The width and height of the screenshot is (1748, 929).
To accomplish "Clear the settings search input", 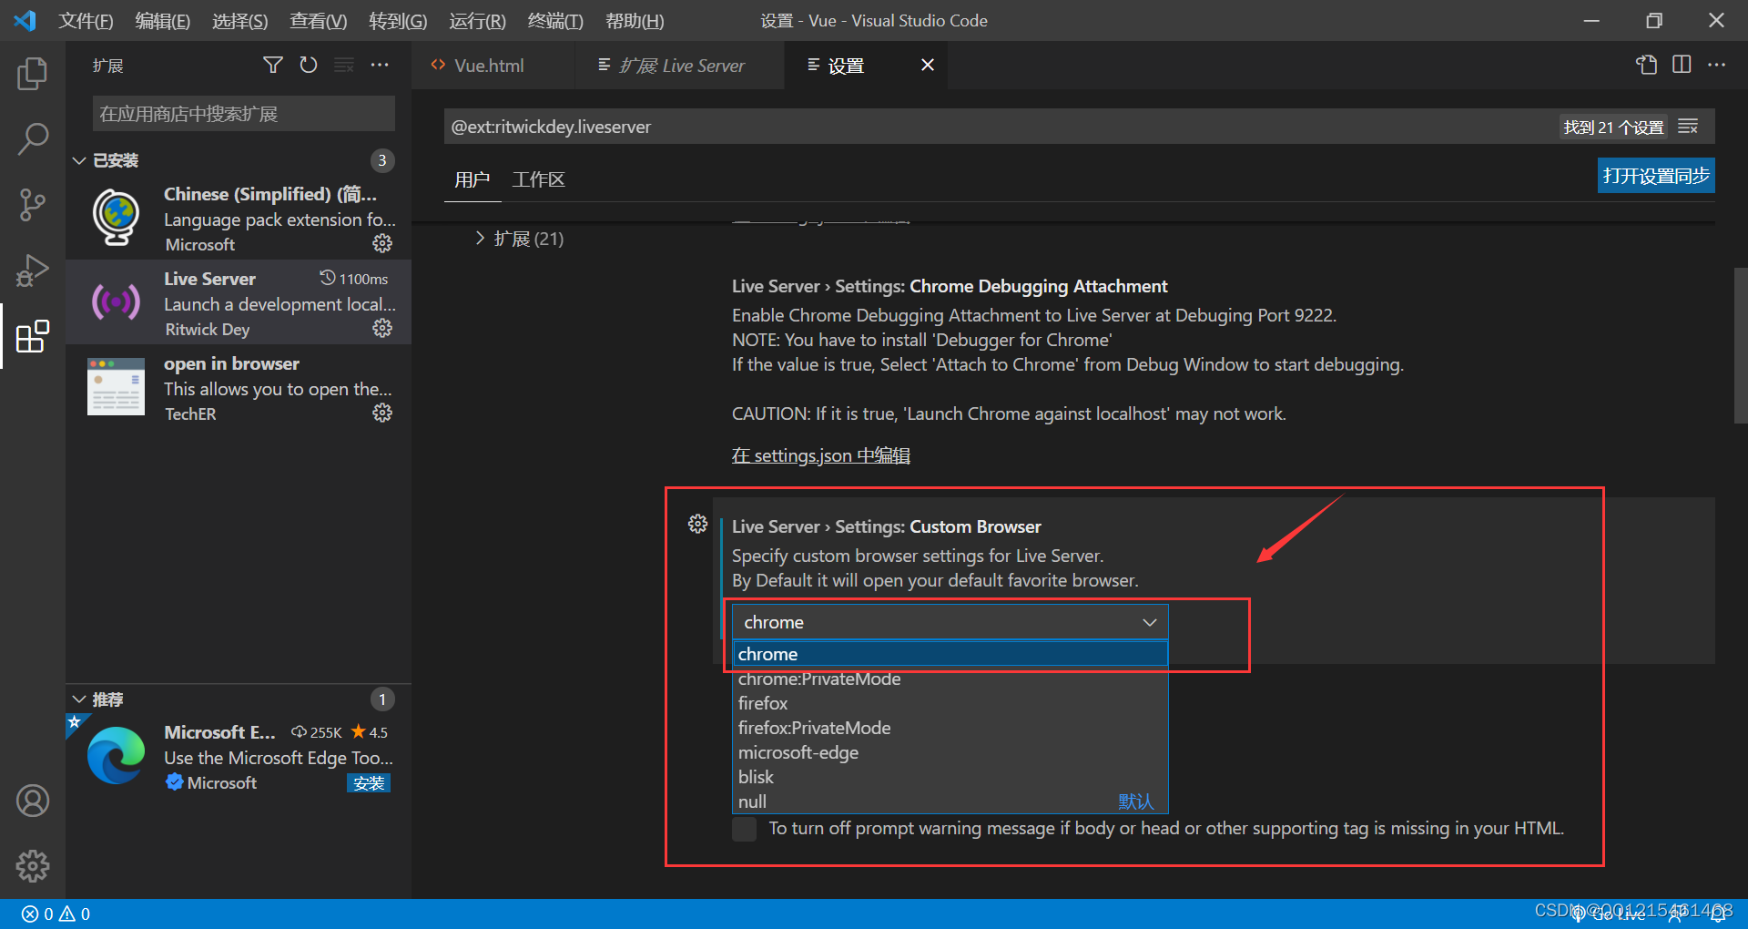I will (1689, 127).
